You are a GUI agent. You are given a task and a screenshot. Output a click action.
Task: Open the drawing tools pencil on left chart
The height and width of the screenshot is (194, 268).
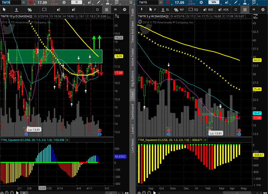pyautogui.click(x=98, y=2)
